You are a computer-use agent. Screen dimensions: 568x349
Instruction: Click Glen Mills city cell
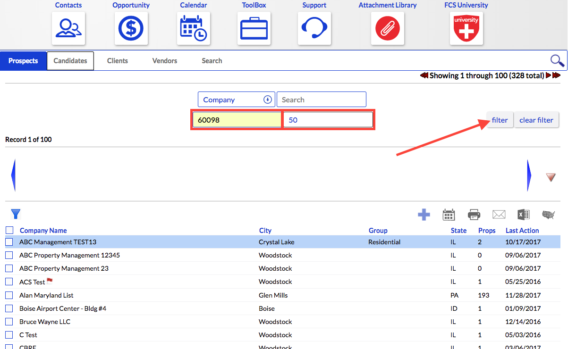click(273, 295)
